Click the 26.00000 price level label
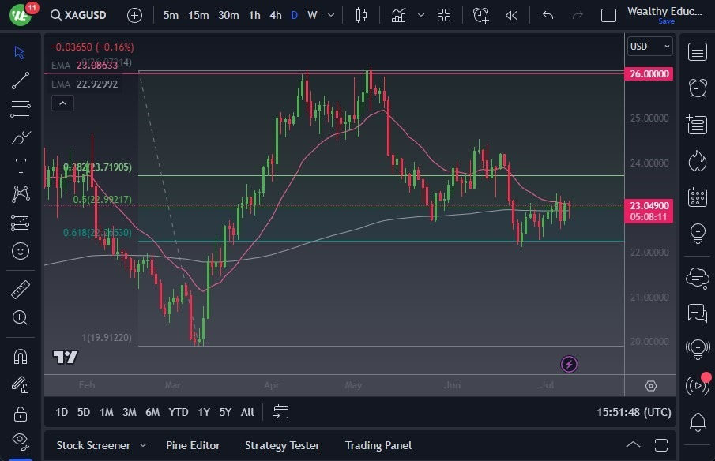Viewport: 715px width, 461px height. [649, 73]
